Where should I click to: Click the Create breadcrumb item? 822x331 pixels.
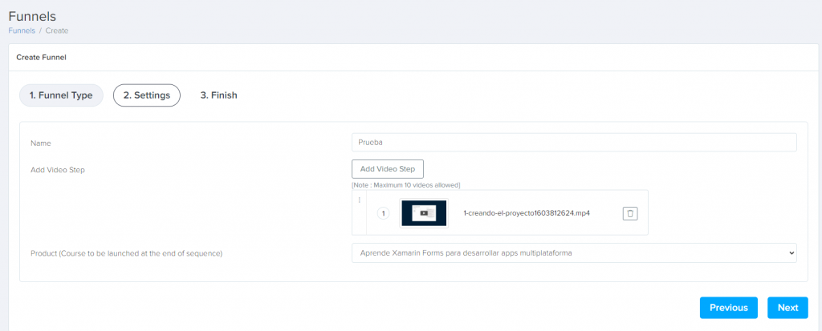coord(57,30)
